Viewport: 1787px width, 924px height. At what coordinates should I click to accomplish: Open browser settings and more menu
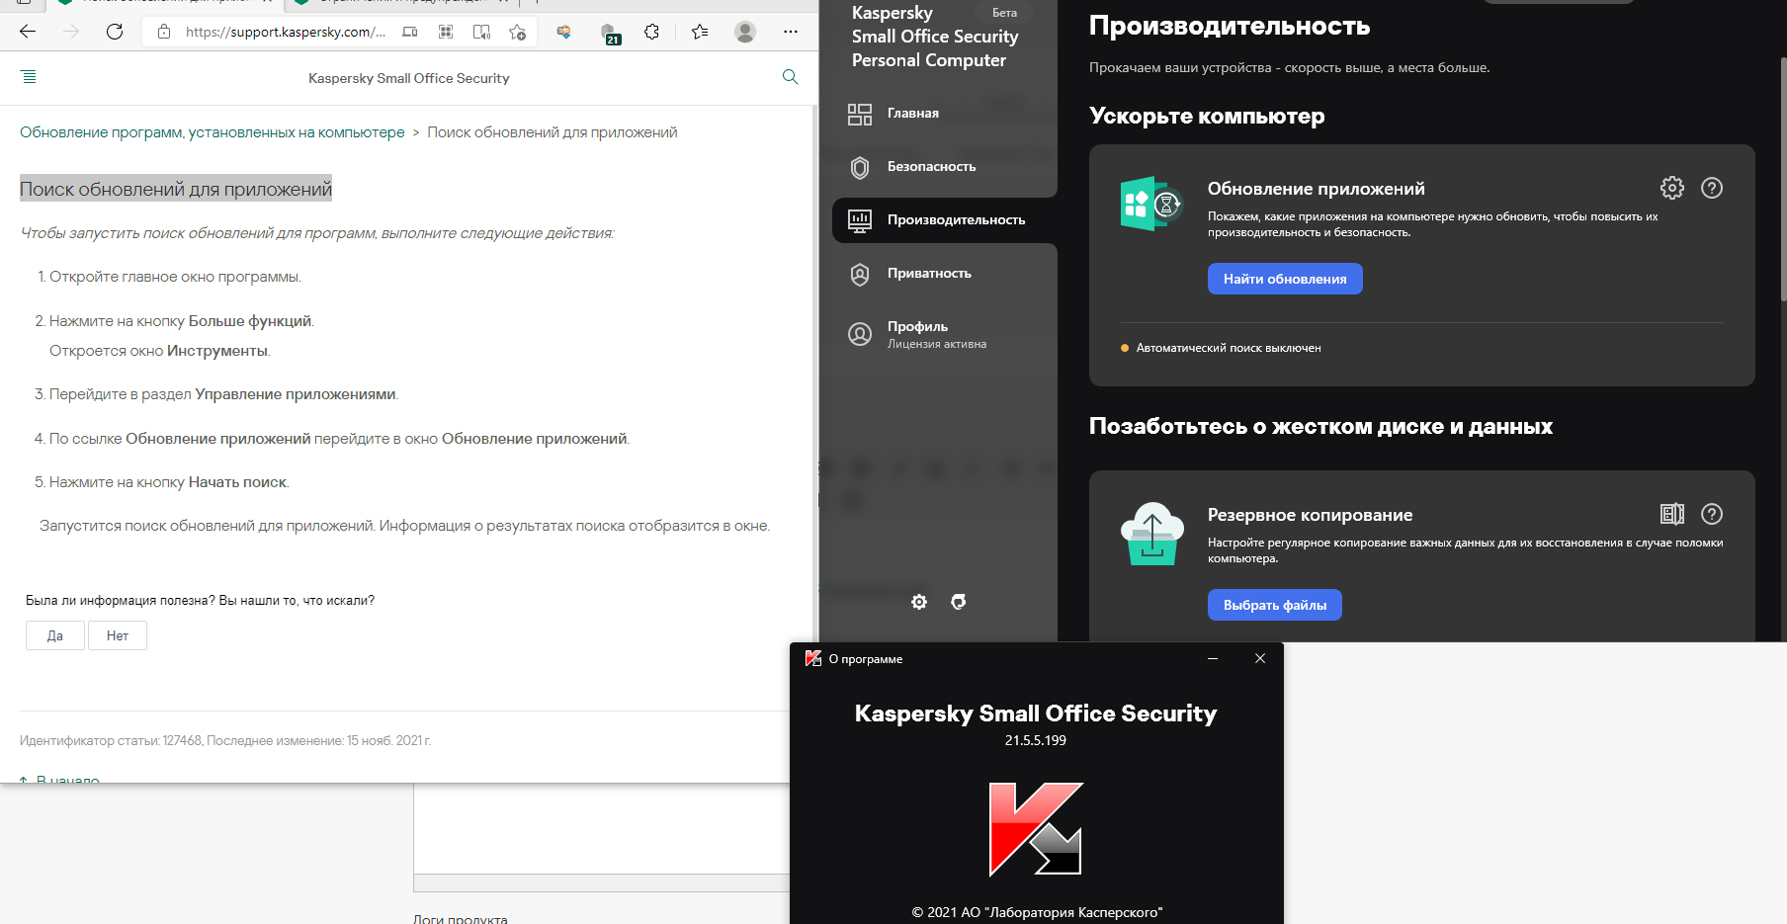791,32
